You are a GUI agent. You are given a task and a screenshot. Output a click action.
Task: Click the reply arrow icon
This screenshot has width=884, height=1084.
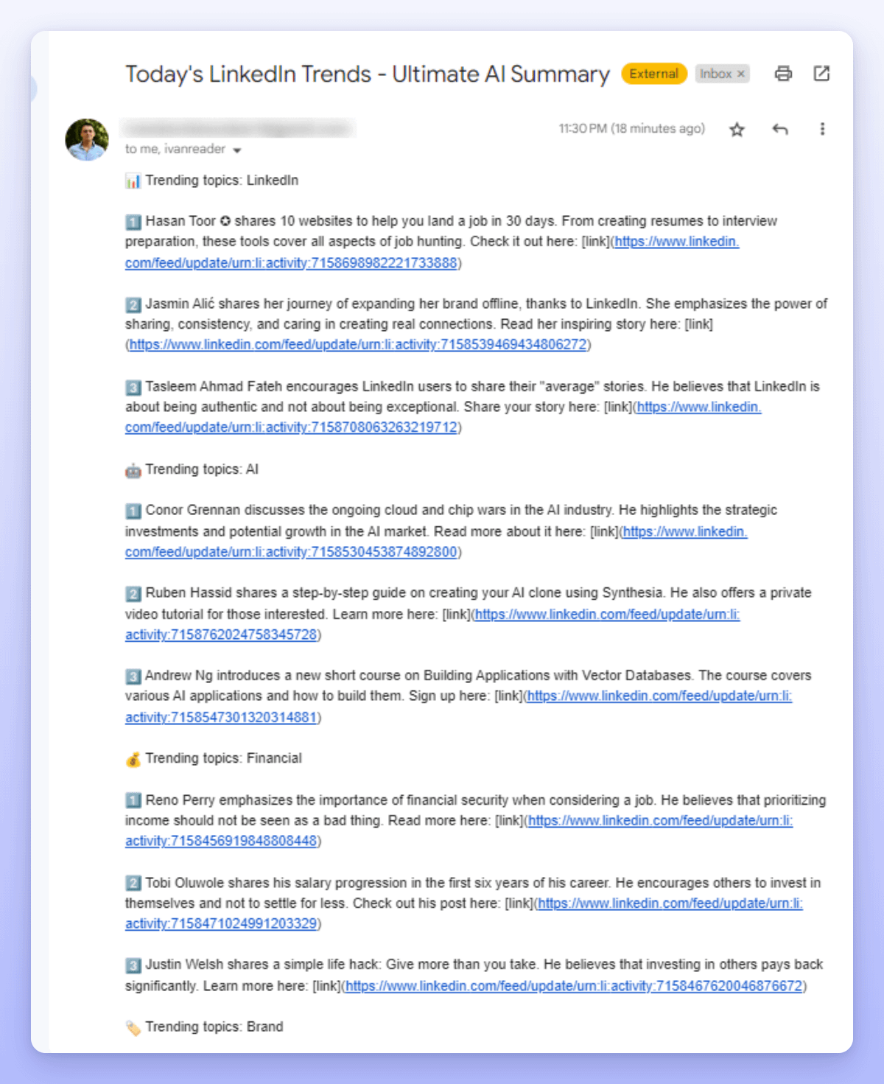[x=780, y=130]
